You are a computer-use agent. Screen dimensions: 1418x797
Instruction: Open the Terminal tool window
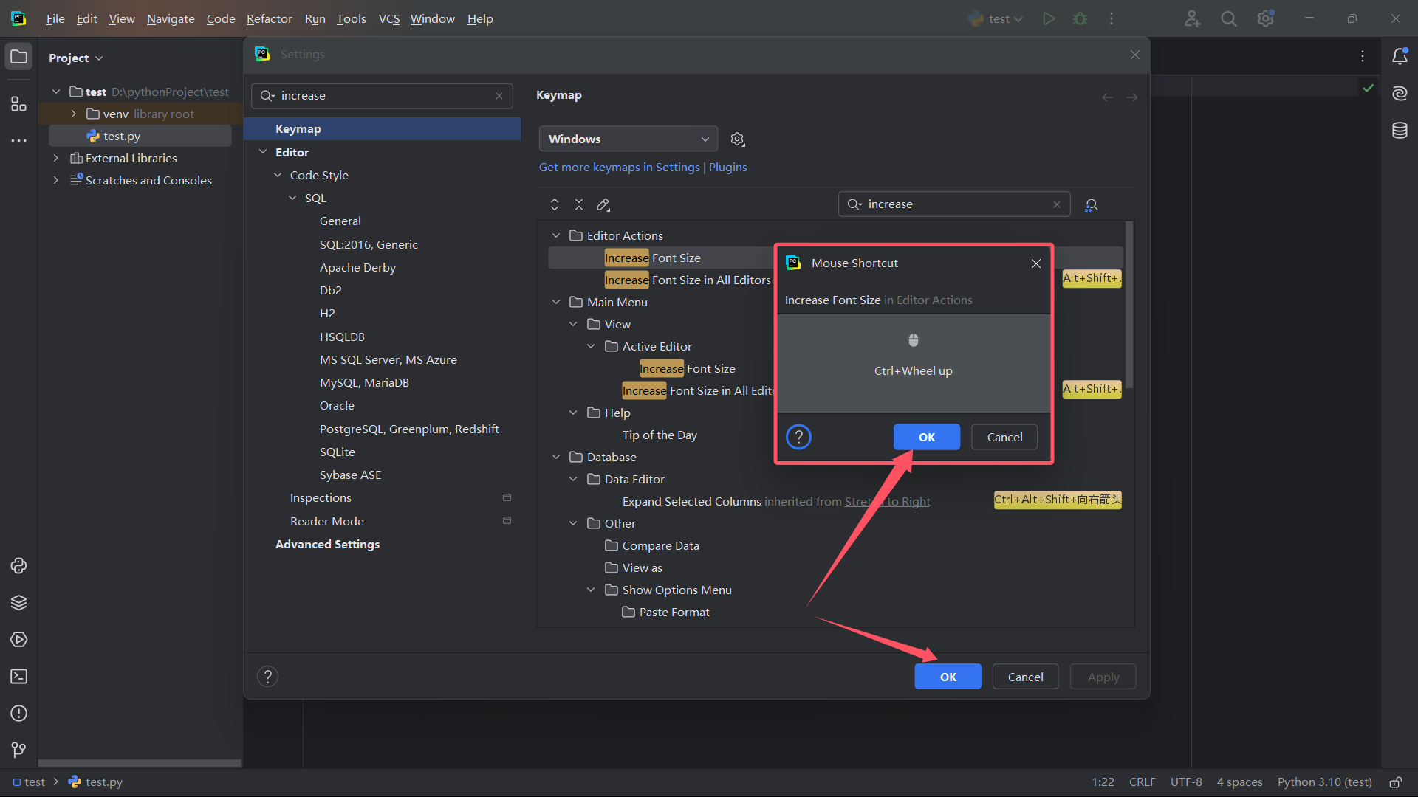(18, 677)
